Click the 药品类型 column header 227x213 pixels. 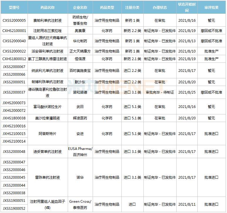pos(107,7)
